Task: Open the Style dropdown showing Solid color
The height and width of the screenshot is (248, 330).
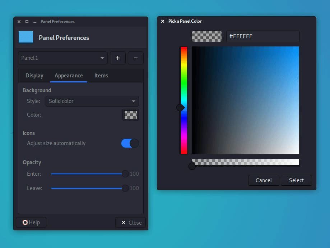Action: click(x=92, y=101)
